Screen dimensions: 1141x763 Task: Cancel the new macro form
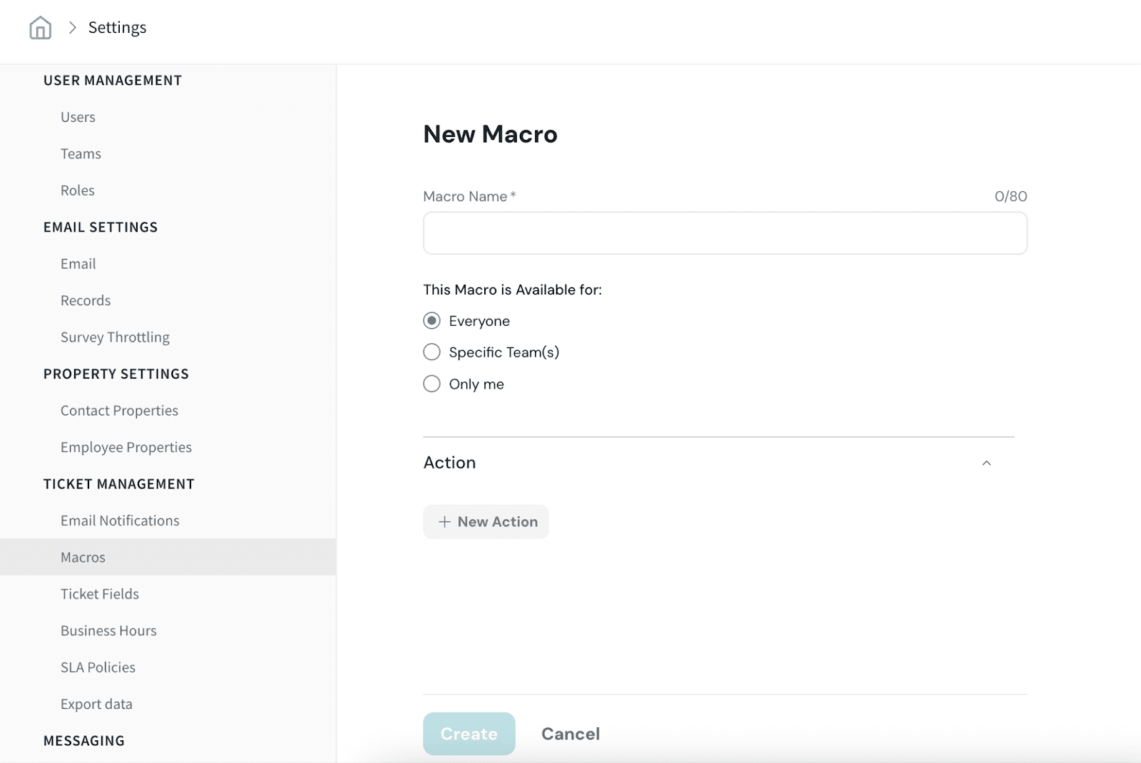(570, 734)
